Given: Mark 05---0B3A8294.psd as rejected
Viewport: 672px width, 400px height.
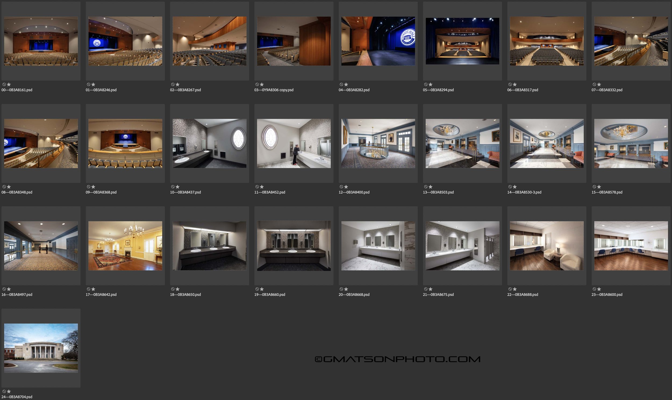Looking at the screenshot, I should (426, 84).
